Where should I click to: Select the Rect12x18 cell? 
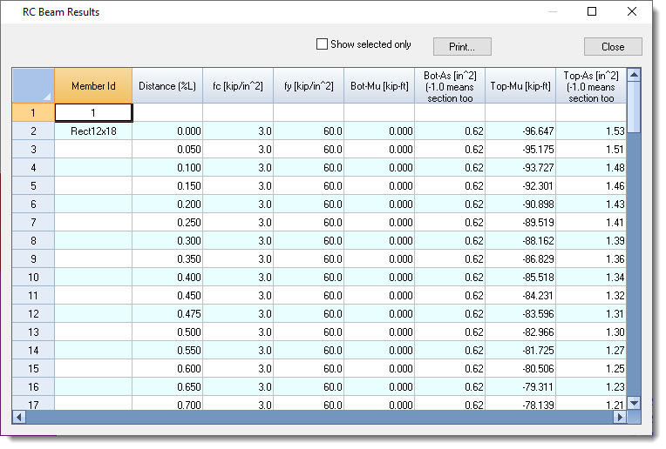[x=93, y=131]
